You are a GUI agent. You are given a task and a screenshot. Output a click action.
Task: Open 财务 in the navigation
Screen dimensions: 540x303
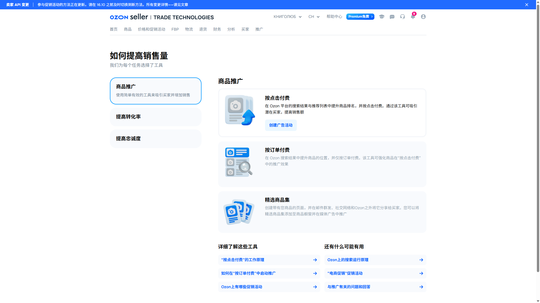(x=217, y=29)
